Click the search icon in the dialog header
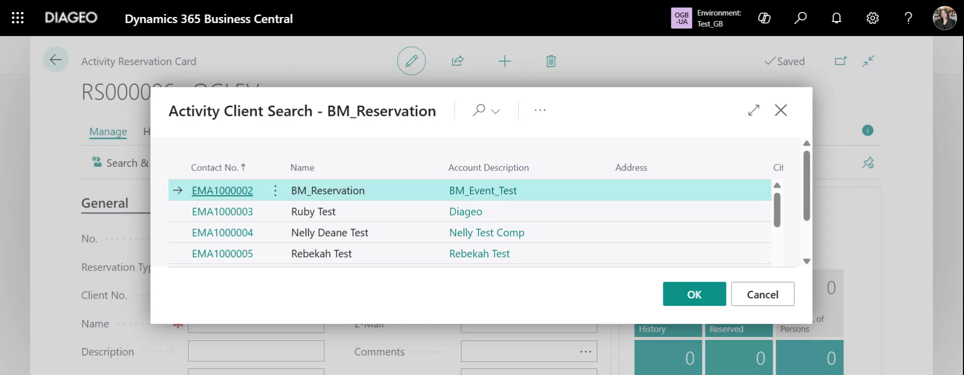Image resolution: width=964 pixels, height=375 pixels. click(x=479, y=110)
